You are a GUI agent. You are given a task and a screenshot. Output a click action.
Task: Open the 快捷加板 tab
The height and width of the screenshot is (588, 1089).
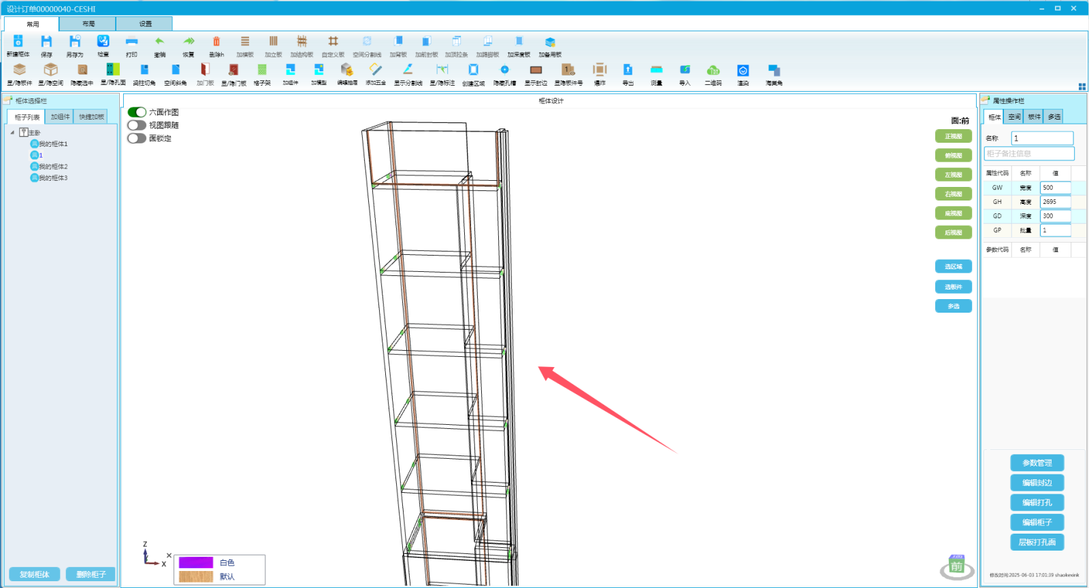tap(91, 117)
